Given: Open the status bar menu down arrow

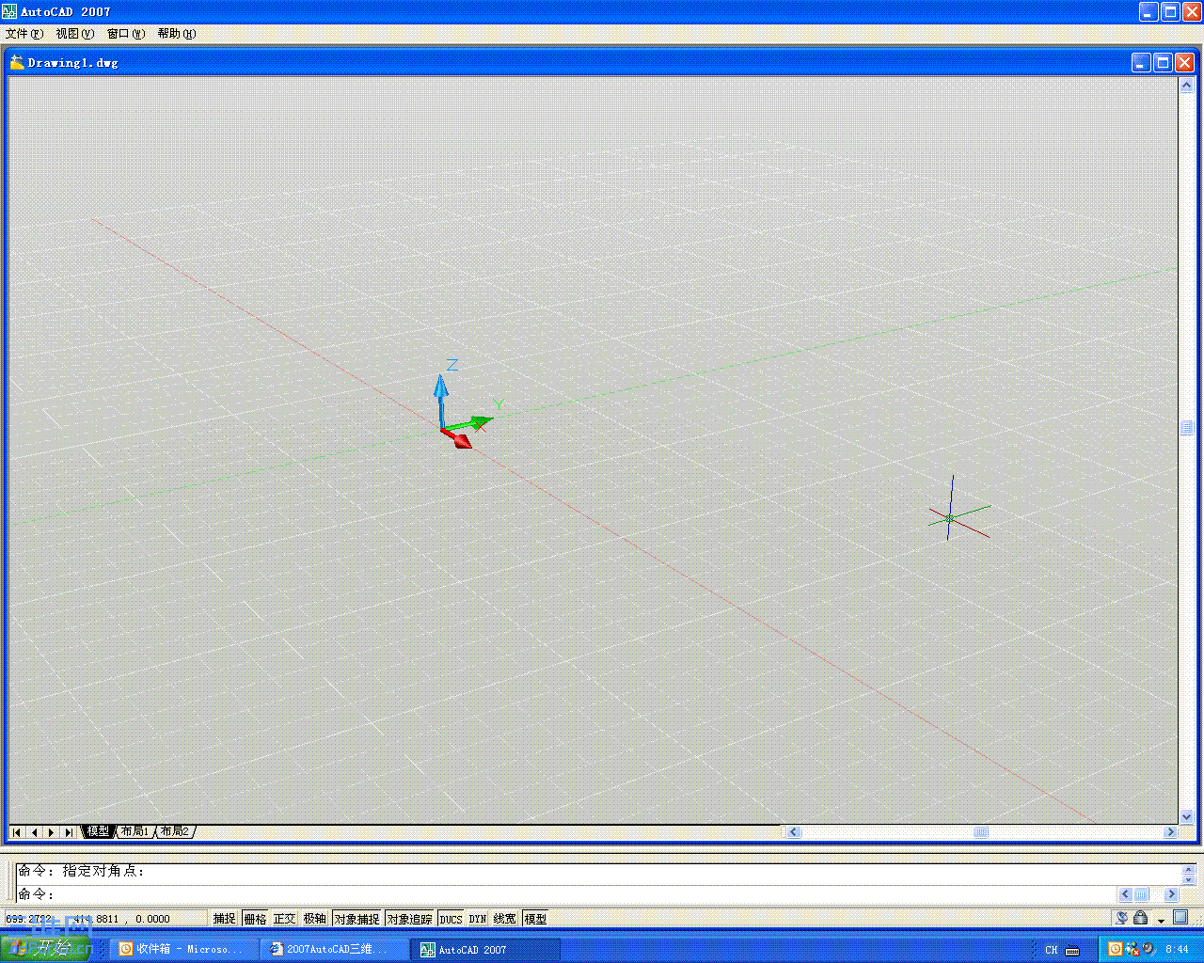Looking at the screenshot, I should click(1162, 920).
